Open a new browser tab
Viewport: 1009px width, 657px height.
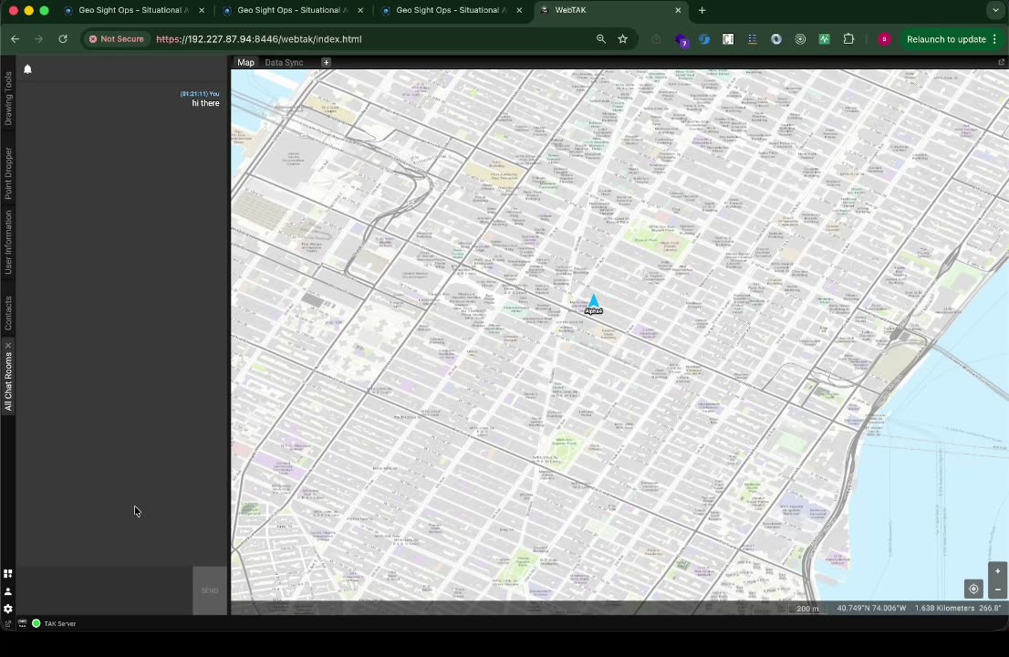pos(702,10)
